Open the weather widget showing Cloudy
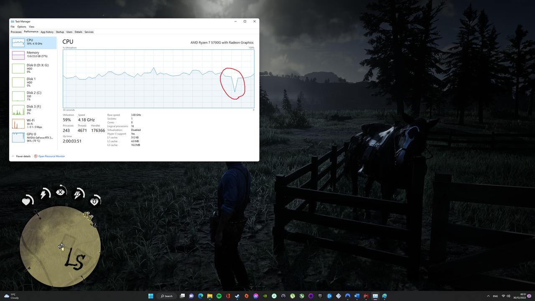This screenshot has height=301, width=535. click(12, 296)
